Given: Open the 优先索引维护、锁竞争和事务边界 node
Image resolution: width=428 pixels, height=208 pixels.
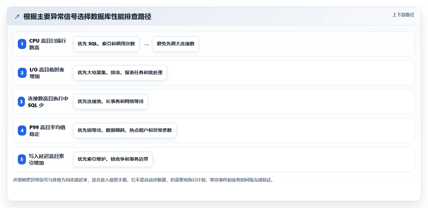Looking at the screenshot, I should coord(113,159).
